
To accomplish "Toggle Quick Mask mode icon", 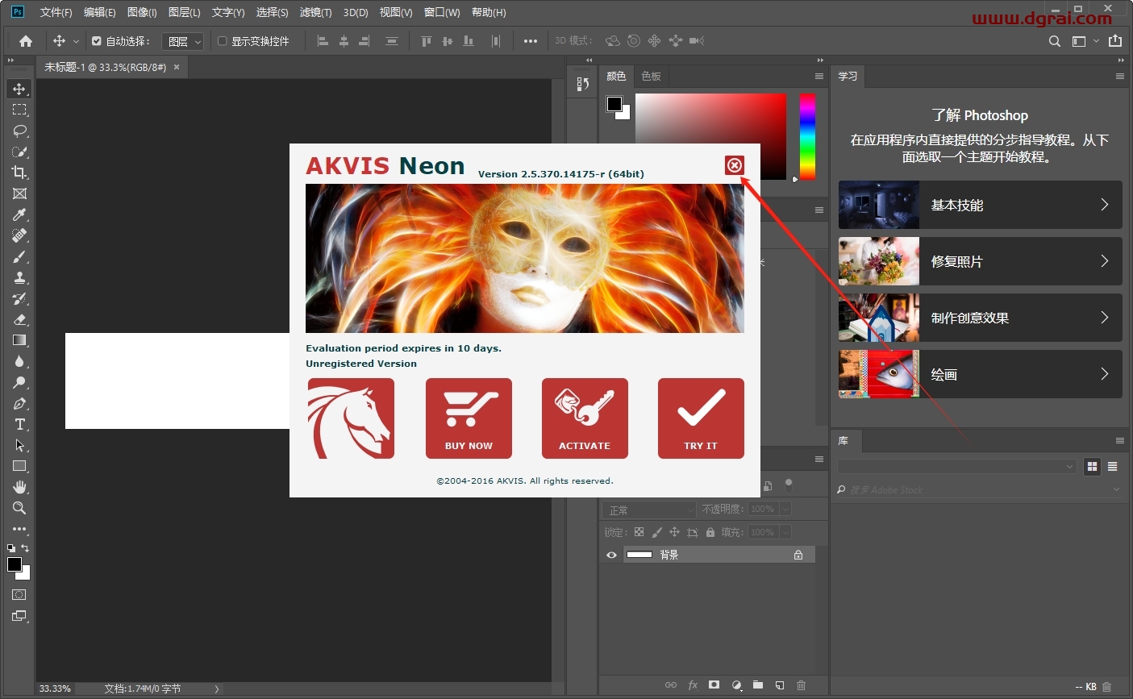I will point(19,595).
